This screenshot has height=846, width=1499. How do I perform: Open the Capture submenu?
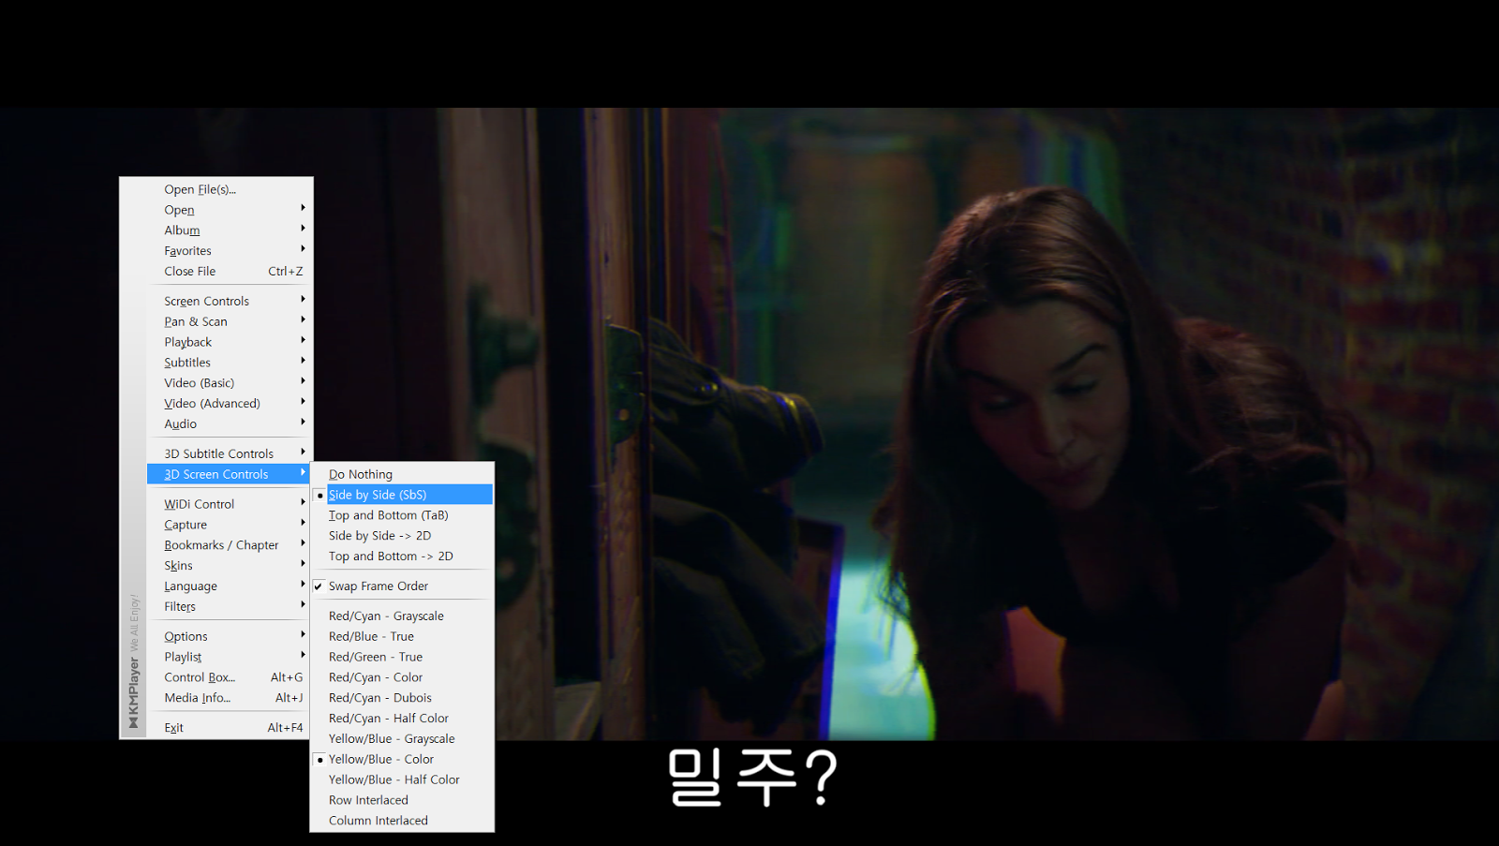(228, 525)
